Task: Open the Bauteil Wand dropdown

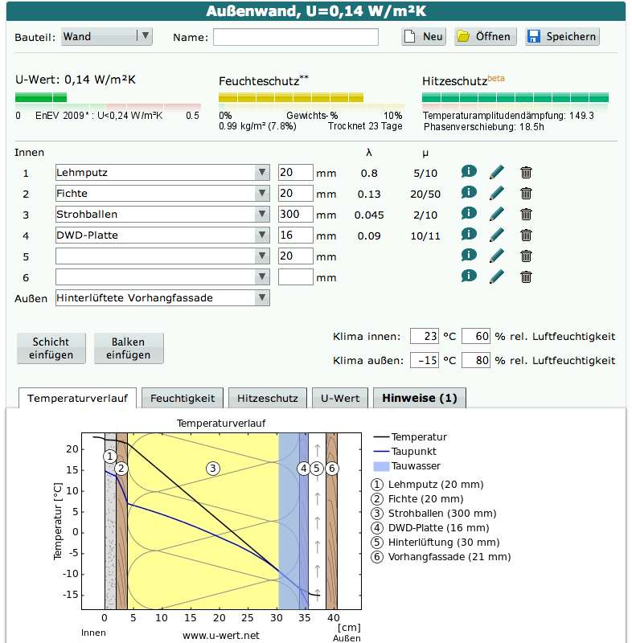Action: [x=107, y=36]
